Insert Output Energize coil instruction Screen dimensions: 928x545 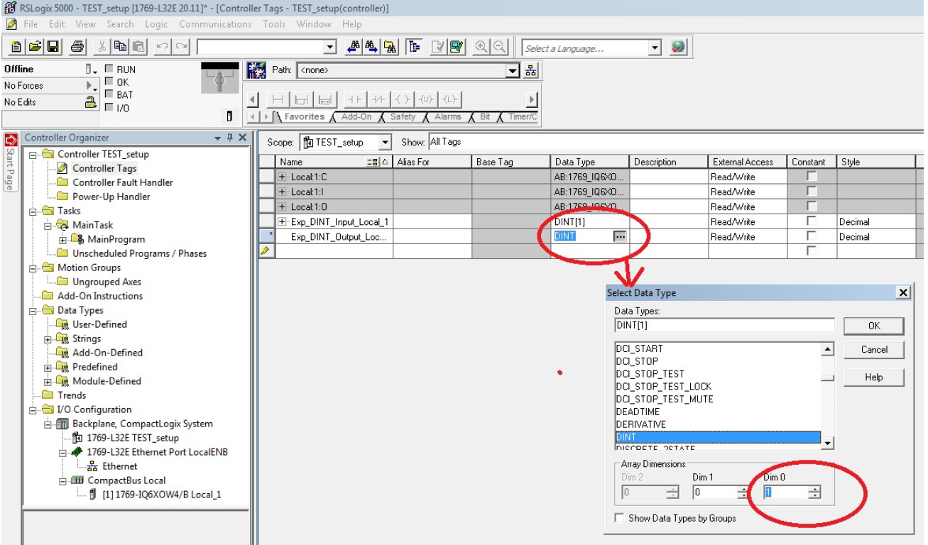[401, 100]
